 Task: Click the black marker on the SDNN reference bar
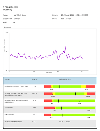point(61,108)
